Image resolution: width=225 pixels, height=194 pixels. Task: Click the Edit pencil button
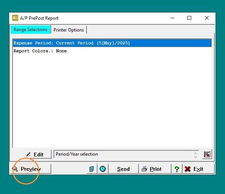coord(38,155)
